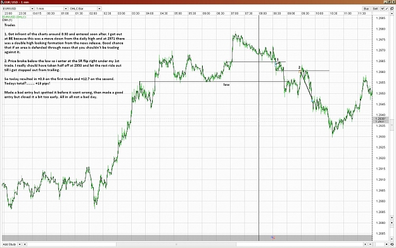396x248 pixels.
Task: Click the price axis scroll down arrow
Action: pyautogui.click(x=392, y=218)
